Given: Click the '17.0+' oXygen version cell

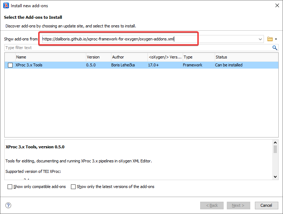Looking at the screenshot, I should (153, 65).
